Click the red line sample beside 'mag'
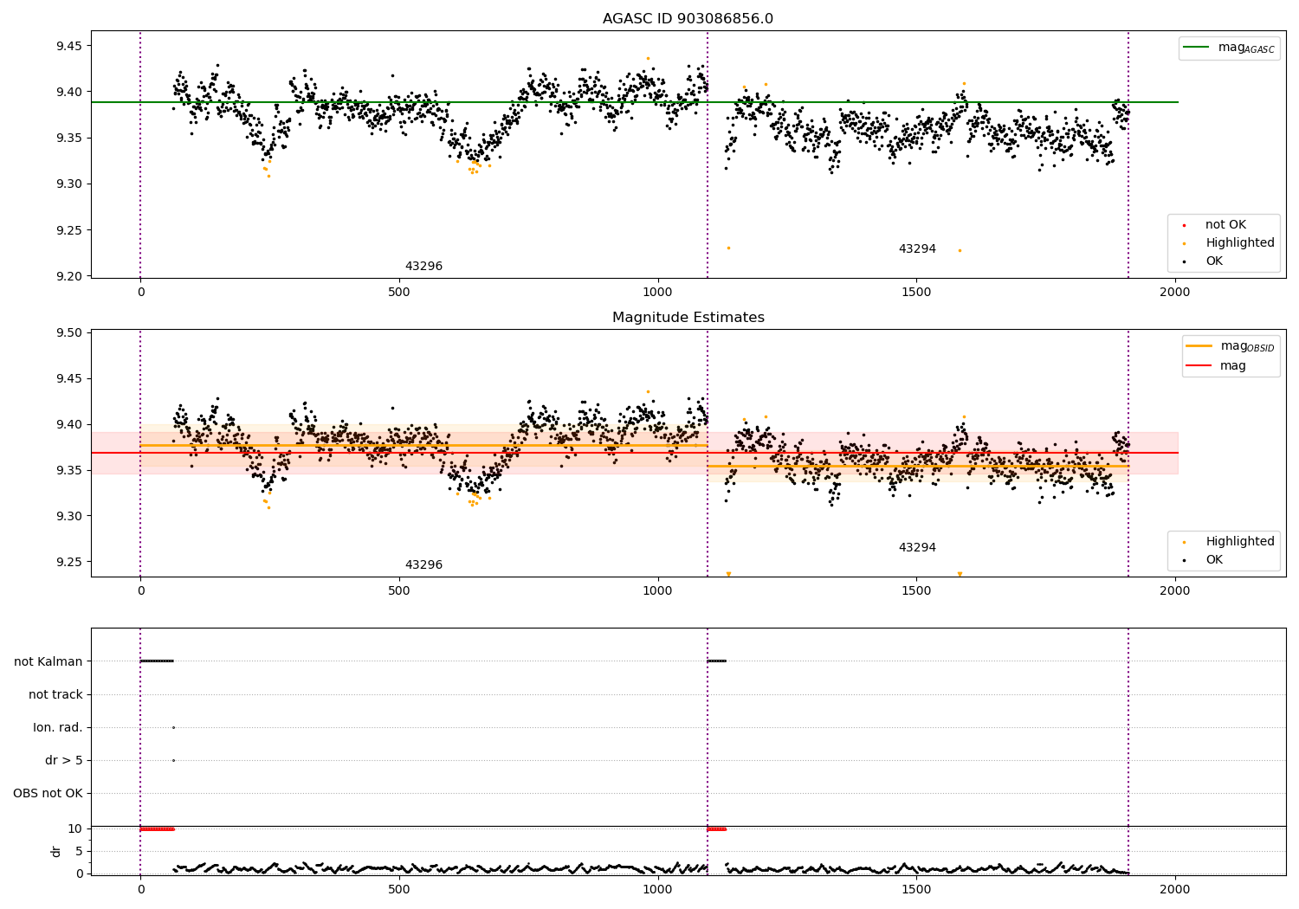This screenshot has height=909, width=1299. point(1199,366)
